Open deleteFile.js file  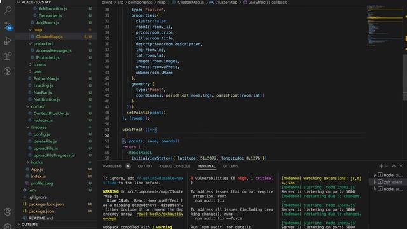45,141
